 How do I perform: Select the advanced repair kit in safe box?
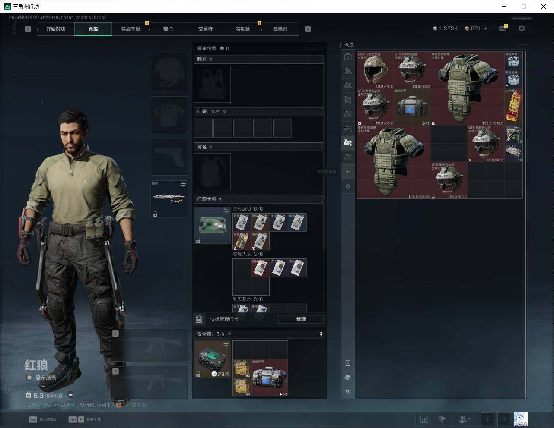coord(270,378)
